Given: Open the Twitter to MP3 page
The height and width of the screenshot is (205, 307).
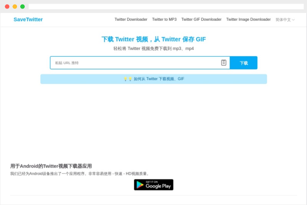Looking at the screenshot, I should click(164, 19).
